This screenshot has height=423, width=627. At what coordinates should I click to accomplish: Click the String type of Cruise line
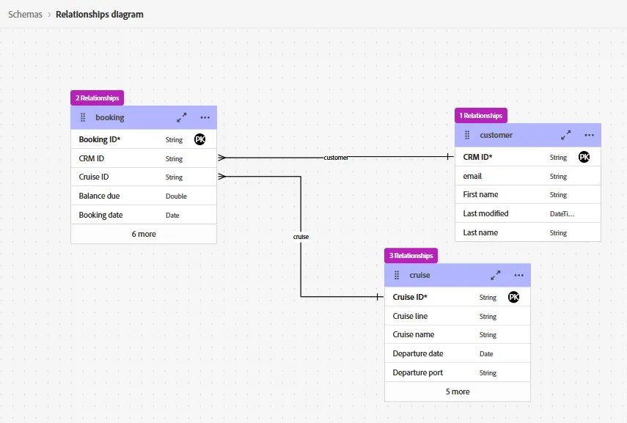[488, 316]
